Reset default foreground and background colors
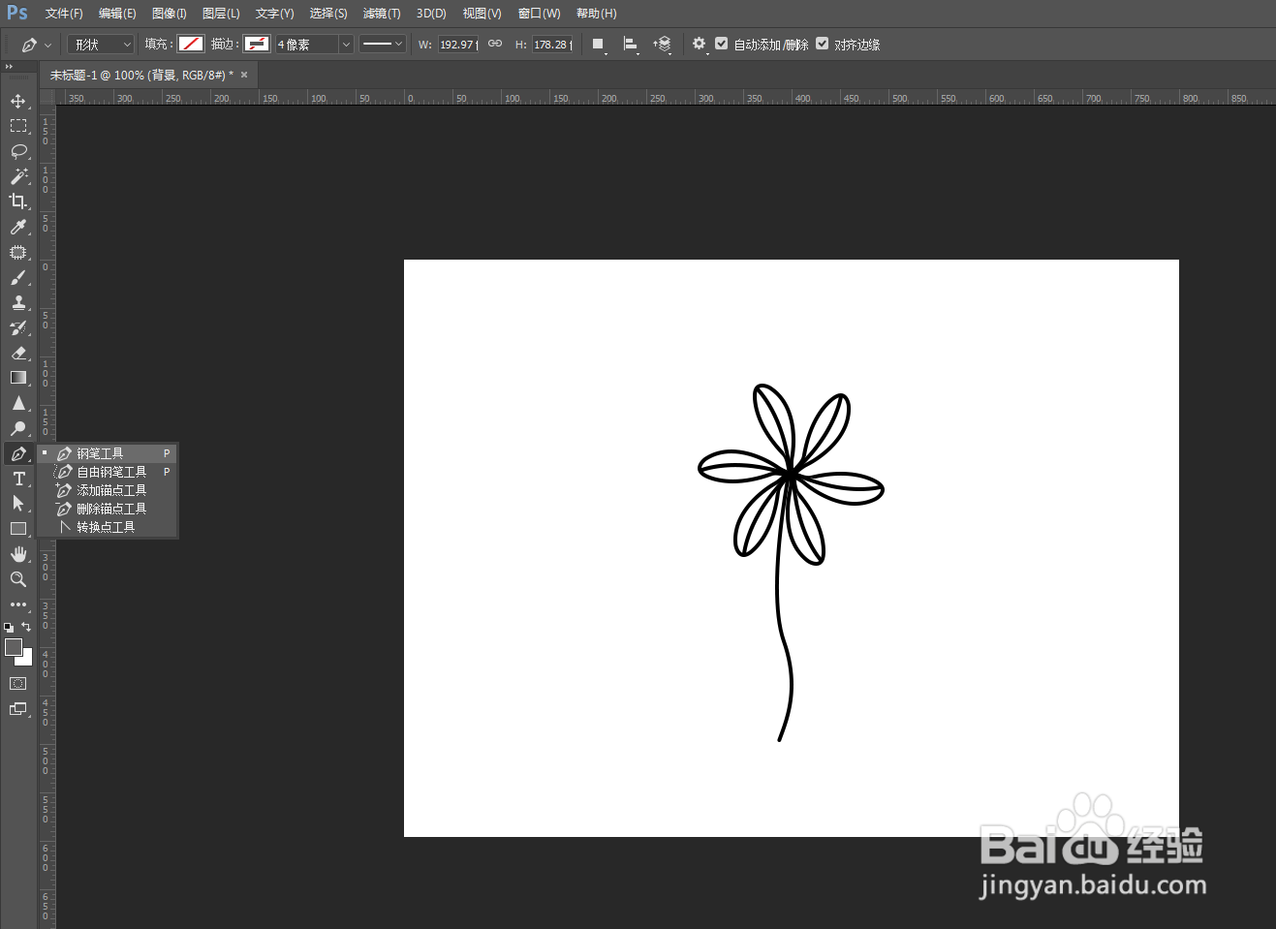Image resolution: width=1276 pixels, height=929 pixels. [x=9, y=628]
